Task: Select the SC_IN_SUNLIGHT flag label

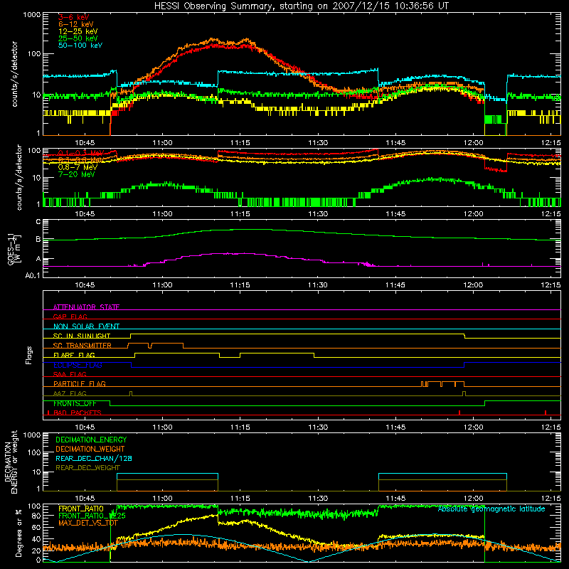Action: click(x=82, y=336)
